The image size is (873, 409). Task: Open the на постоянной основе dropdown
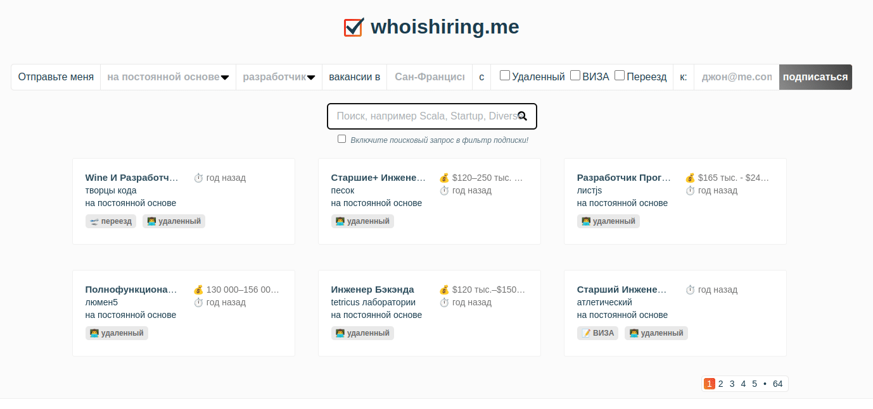click(x=168, y=77)
